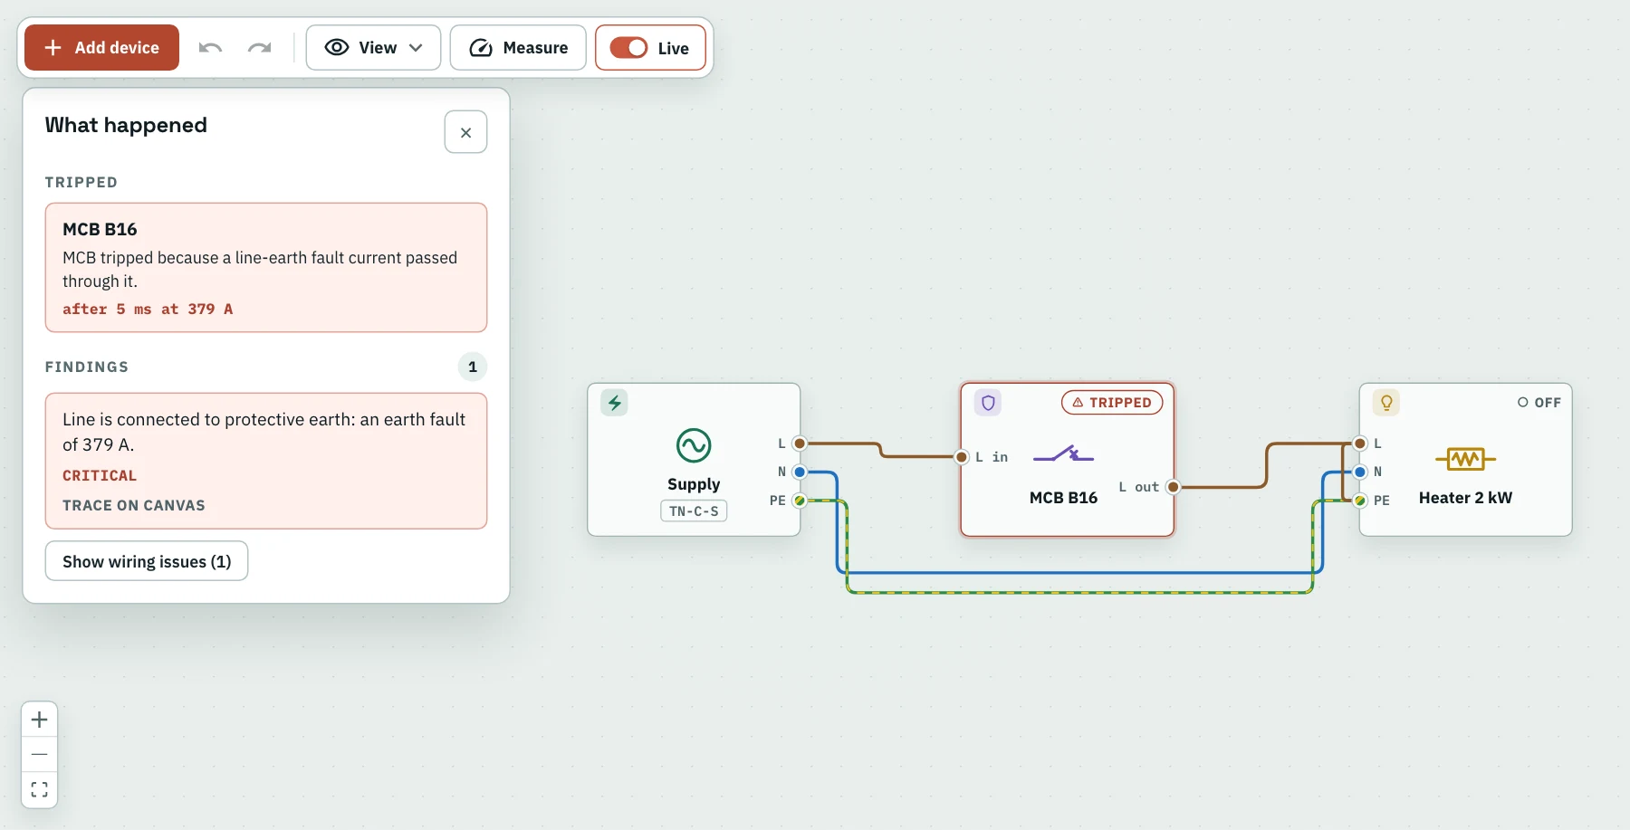This screenshot has height=830, width=1630.
Task: Click the green-yellow earth wire
Action: click(1078, 593)
